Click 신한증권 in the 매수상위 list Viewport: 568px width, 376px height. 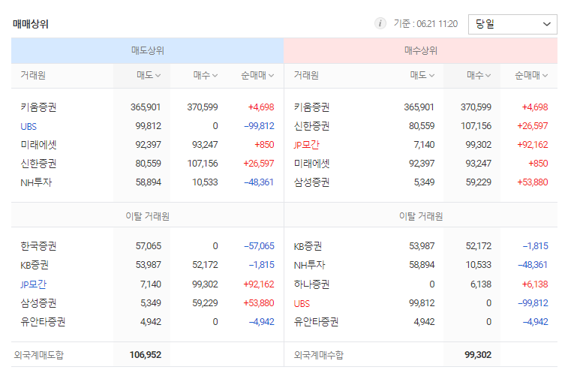click(311, 126)
